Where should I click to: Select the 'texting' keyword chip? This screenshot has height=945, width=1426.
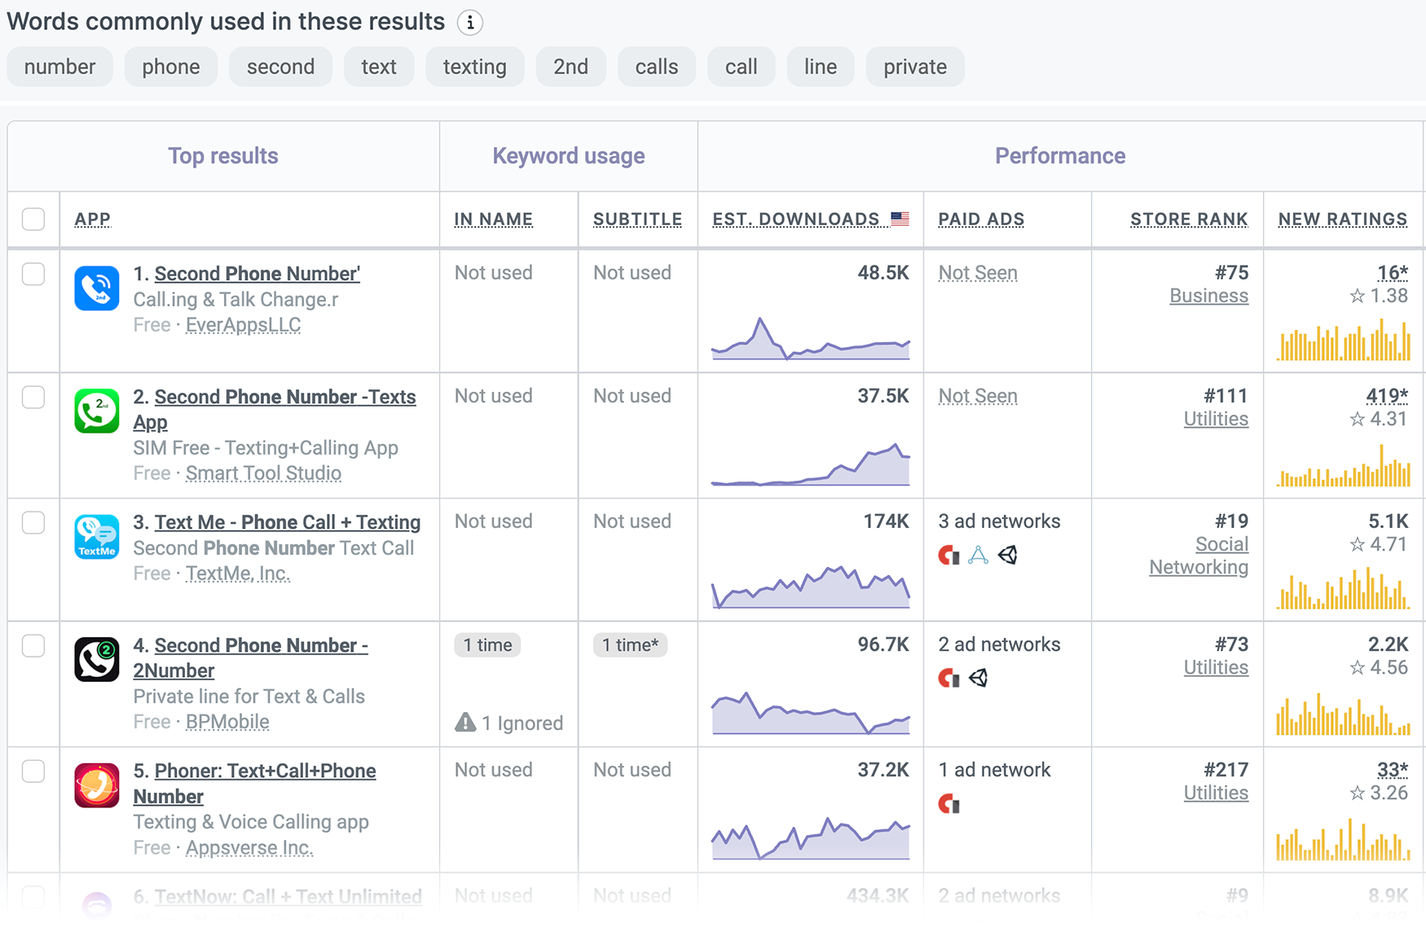click(x=475, y=67)
